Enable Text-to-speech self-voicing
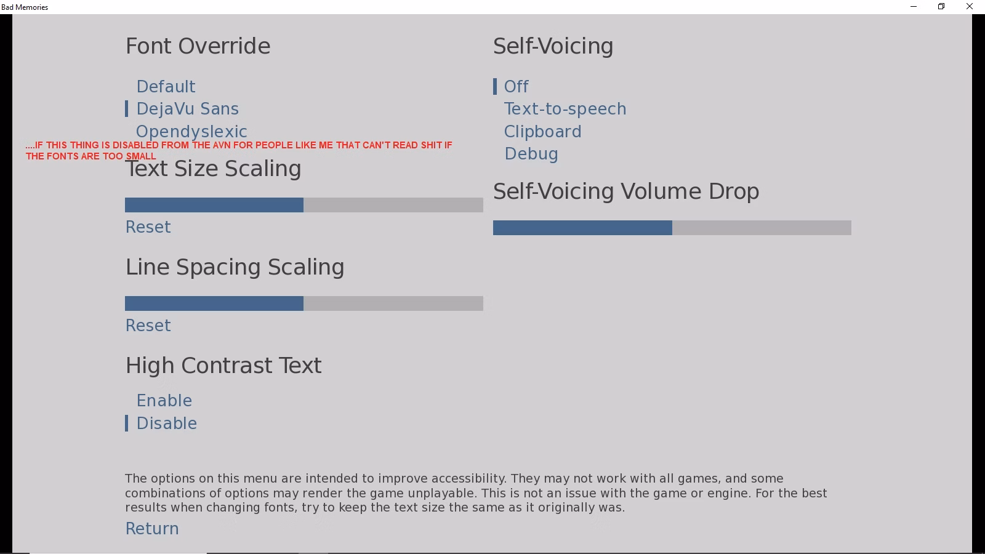The image size is (985, 554). pyautogui.click(x=565, y=109)
